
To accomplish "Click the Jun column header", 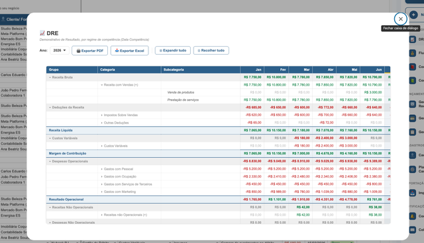I will (372, 69).
